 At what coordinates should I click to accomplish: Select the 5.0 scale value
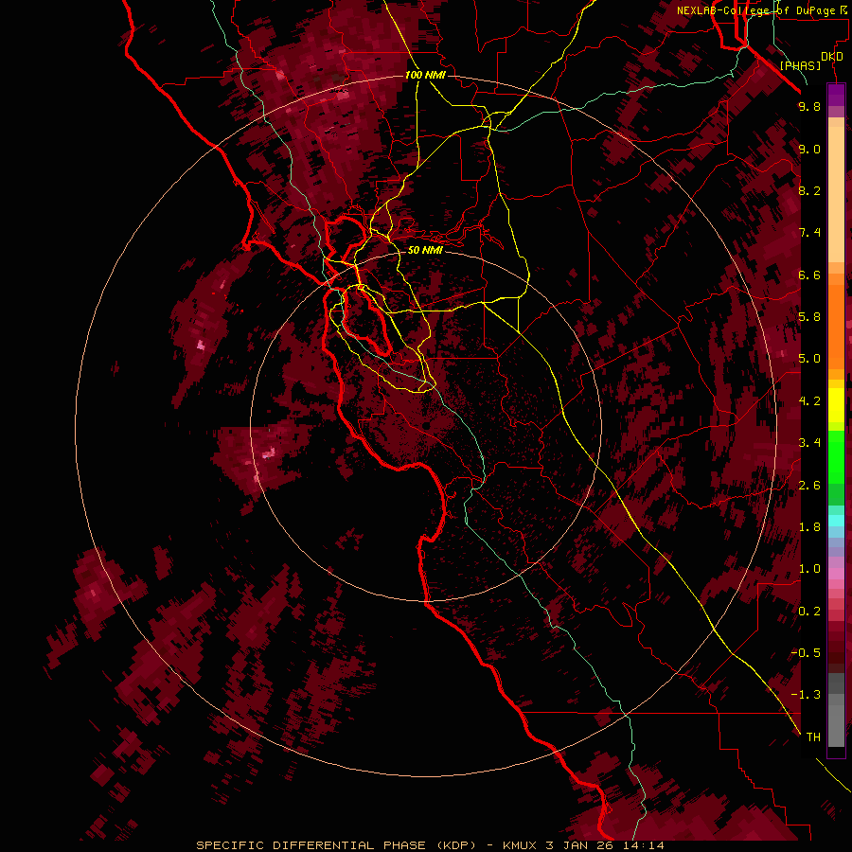tap(809, 359)
